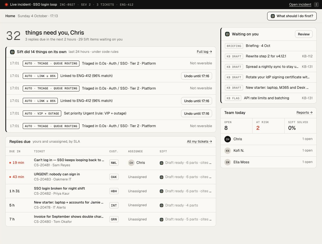Screen dimensions: 322x244
Task: Click the AUTO · VIP + OUTAGE rule tag
Action: (42, 113)
